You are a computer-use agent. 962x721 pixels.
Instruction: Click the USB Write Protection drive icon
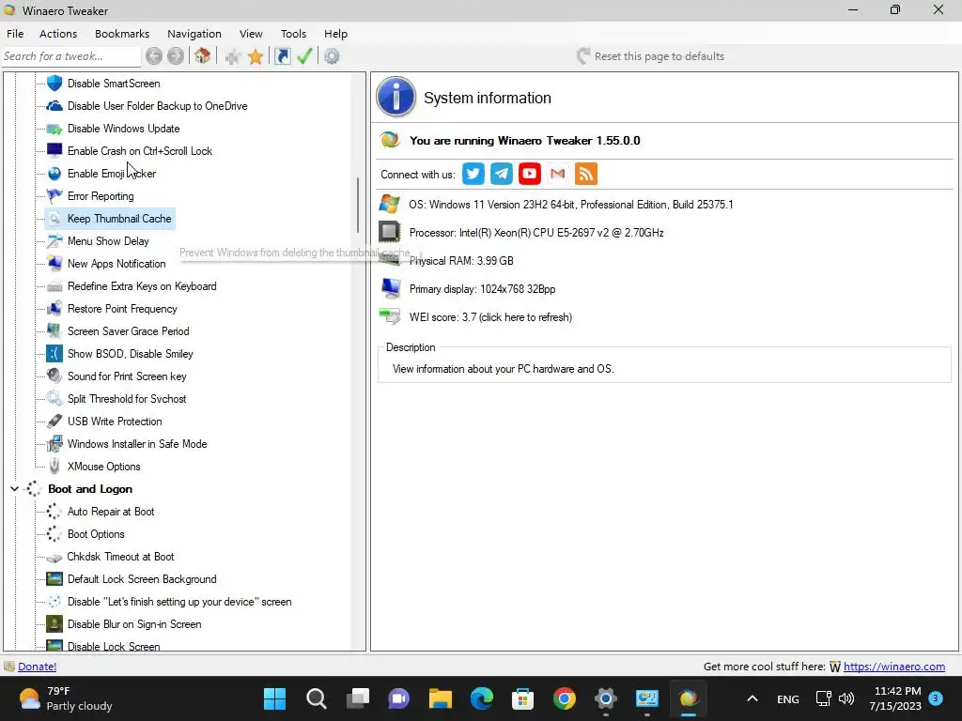pyautogui.click(x=54, y=422)
